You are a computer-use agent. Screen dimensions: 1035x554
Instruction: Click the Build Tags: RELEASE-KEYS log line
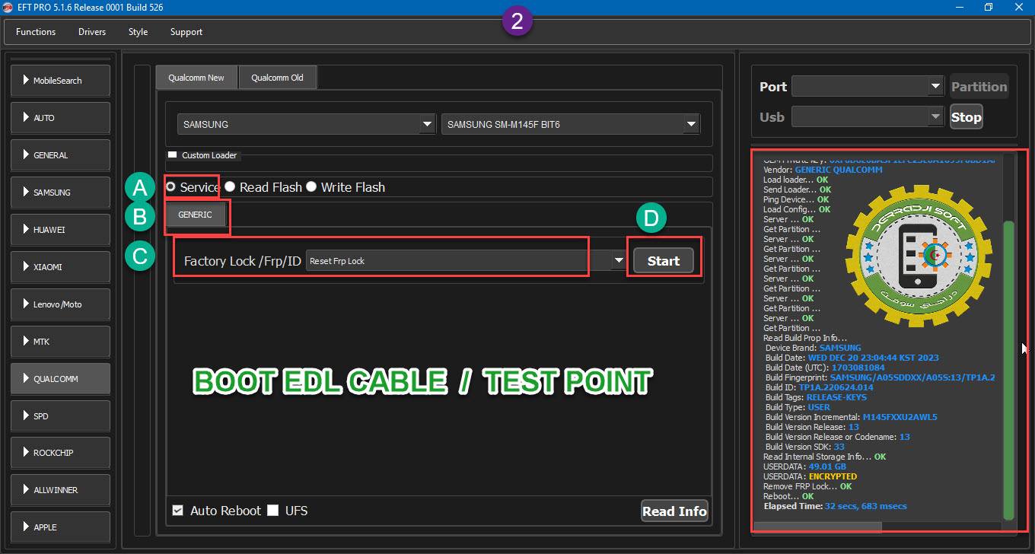point(816,397)
